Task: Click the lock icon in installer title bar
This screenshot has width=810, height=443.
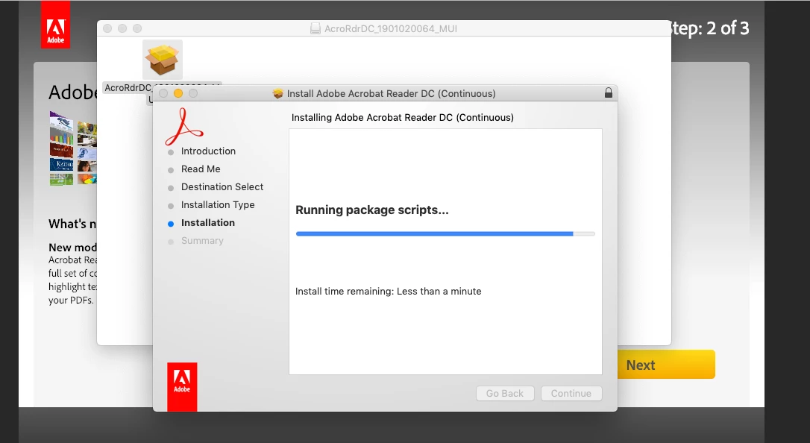Action: (609, 93)
